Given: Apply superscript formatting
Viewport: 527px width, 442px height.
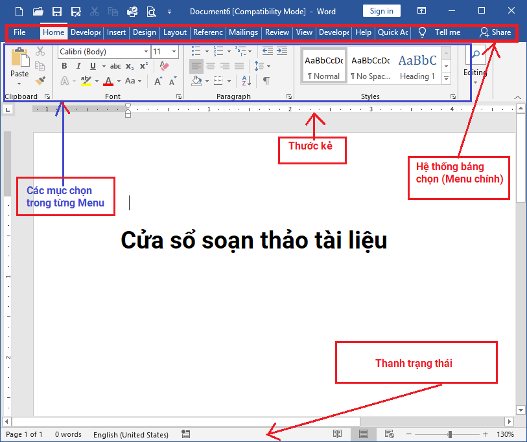Looking at the screenshot, I should click(144, 66).
